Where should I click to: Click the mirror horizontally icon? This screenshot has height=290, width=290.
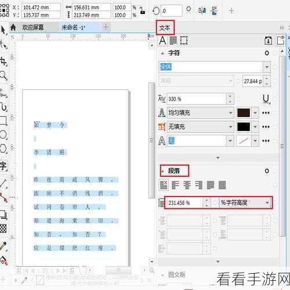point(202,10)
